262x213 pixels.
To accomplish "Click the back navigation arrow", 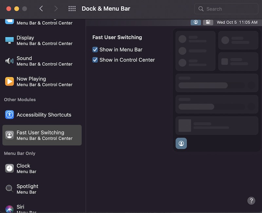I will click(x=41, y=8).
